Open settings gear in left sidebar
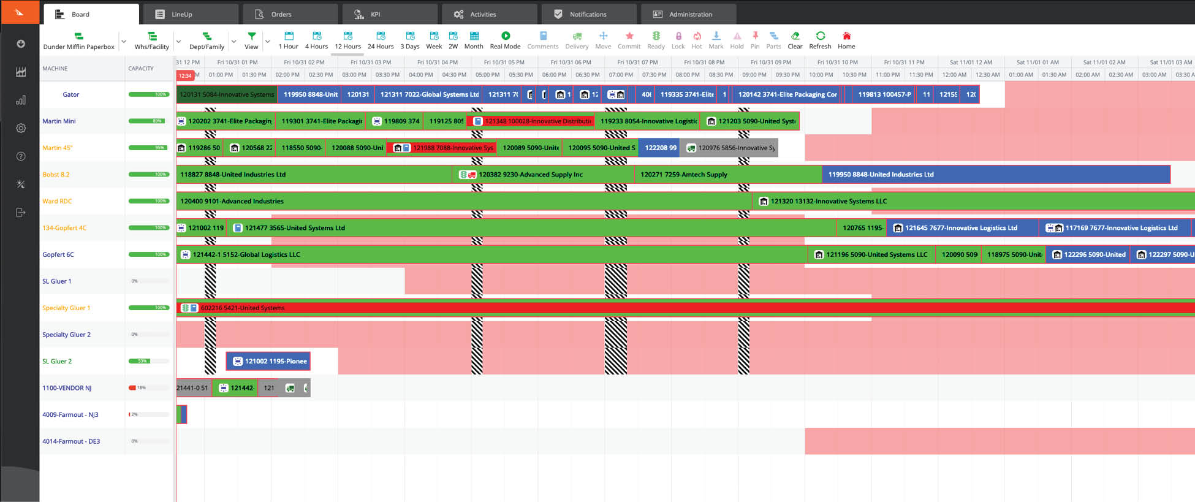 click(x=21, y=128)
